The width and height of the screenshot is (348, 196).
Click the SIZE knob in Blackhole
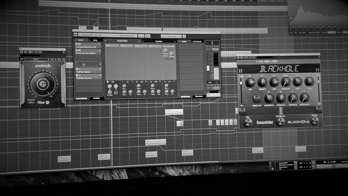point(274,82)
